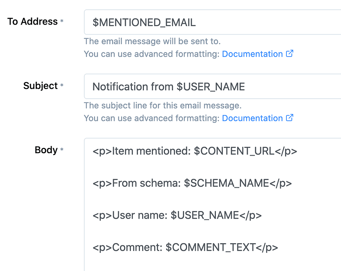Click the helper text under To Address
The width and height of the screenshot is (341, 271).
click(x=152, y=41)
